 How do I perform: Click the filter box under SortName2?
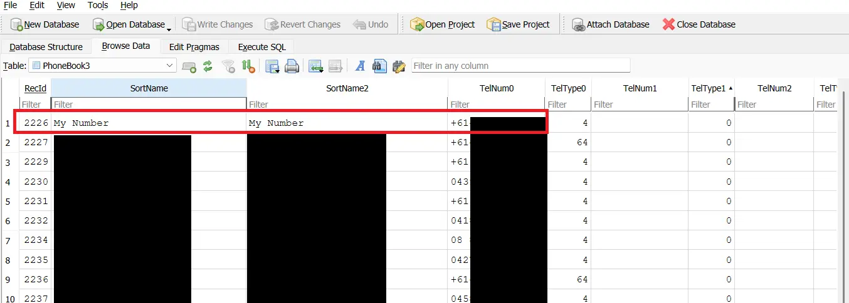pyautogui.click(x=347, y=105)
